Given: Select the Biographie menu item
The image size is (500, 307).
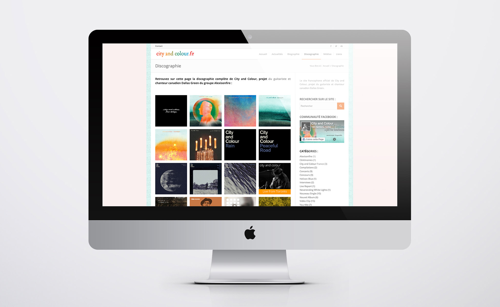Looking at the screenshot, I should click(x=293, y=54).
